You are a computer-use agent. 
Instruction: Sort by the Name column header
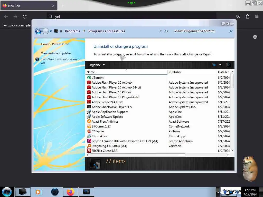point(126,72)
